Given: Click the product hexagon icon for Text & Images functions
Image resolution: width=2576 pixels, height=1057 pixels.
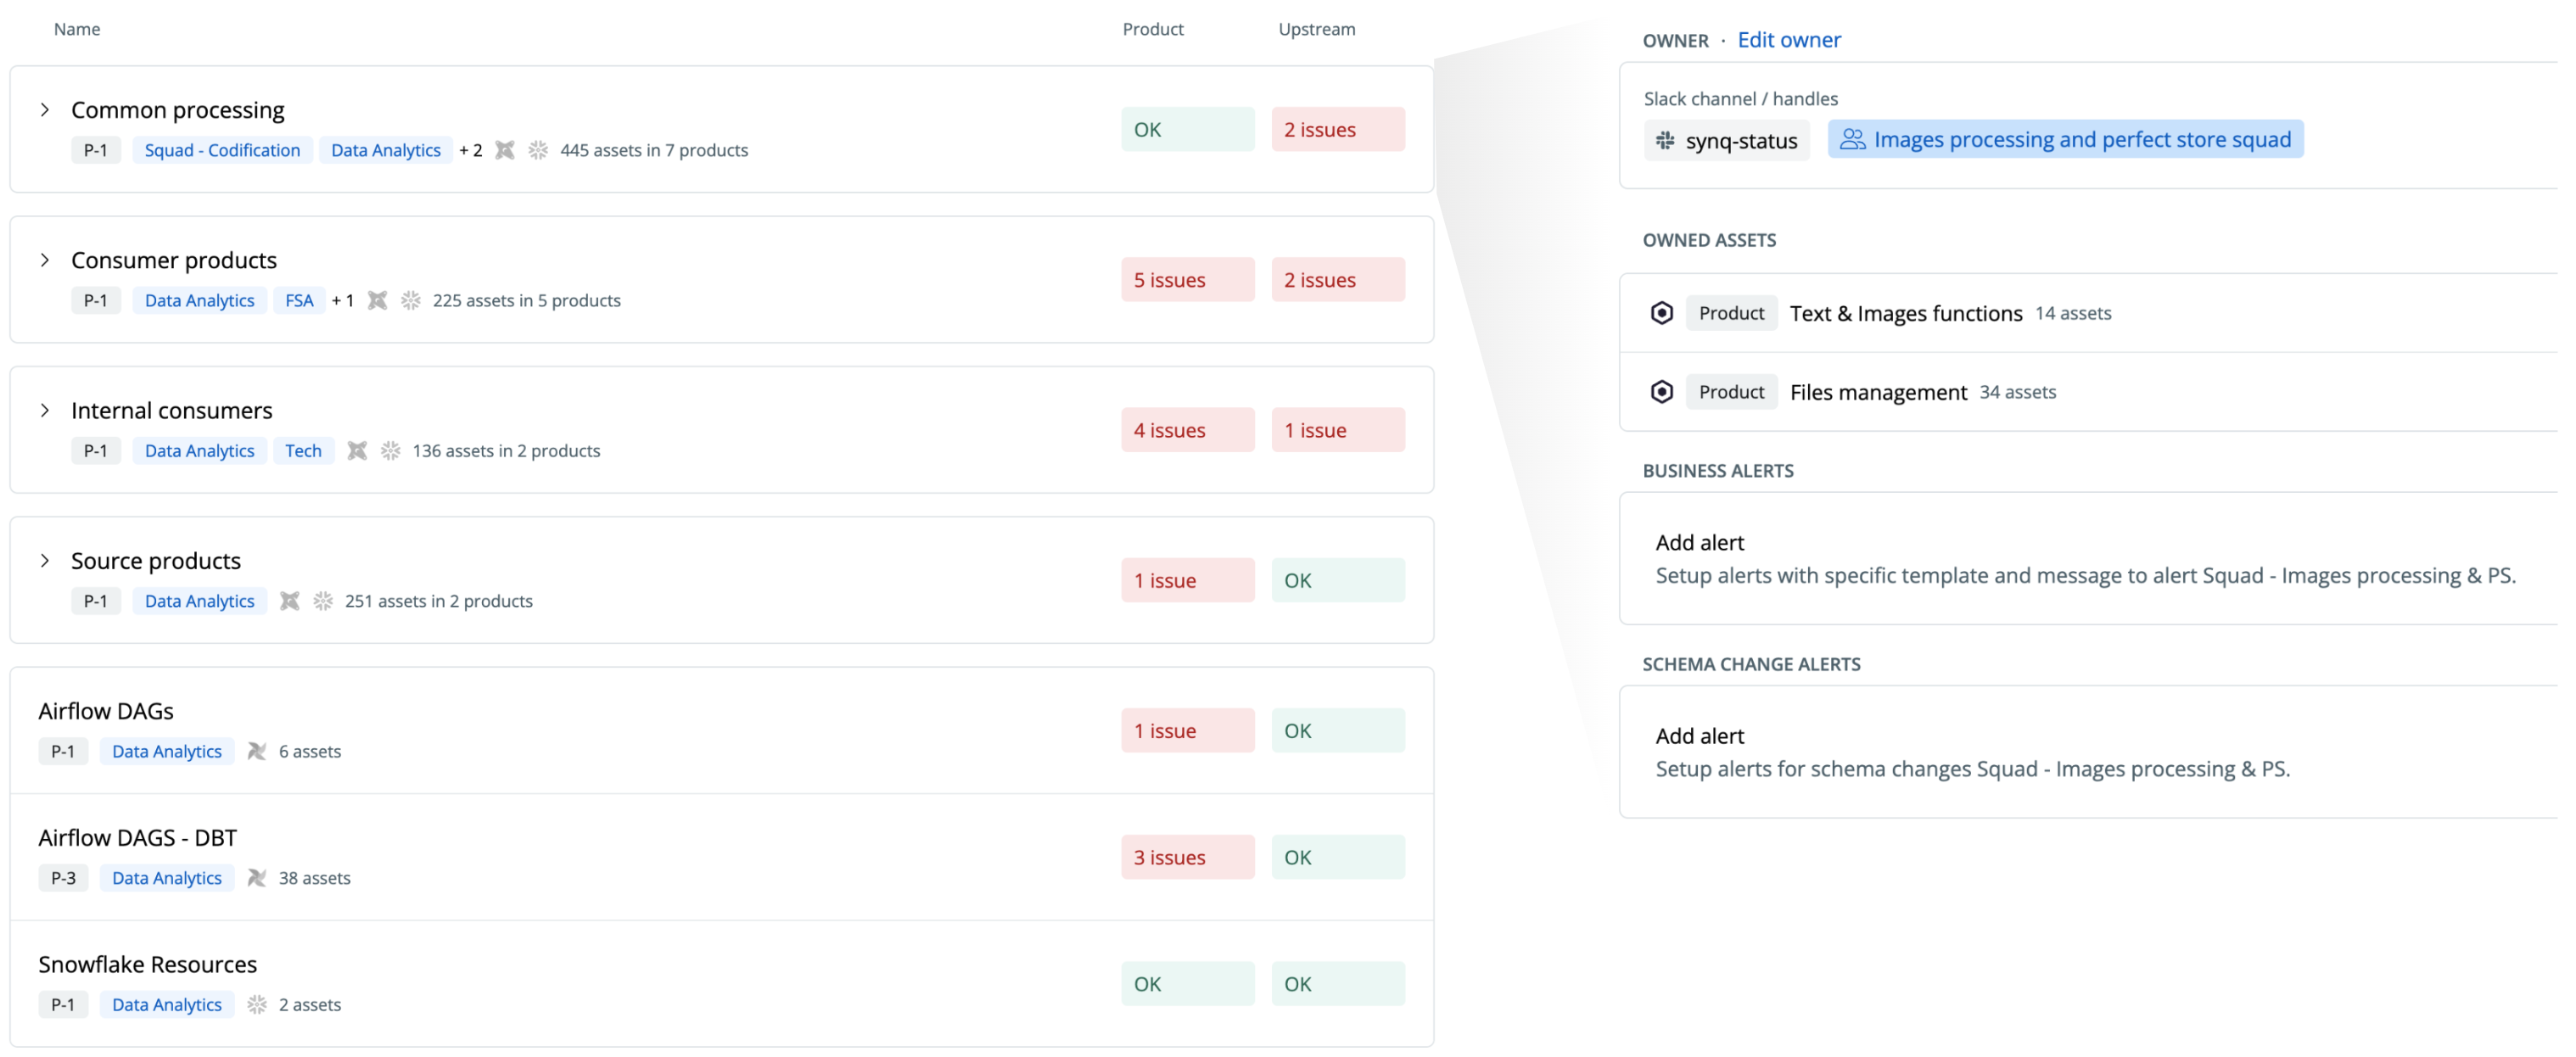Looking at the screenshot, I should (x=1661, y=313).
